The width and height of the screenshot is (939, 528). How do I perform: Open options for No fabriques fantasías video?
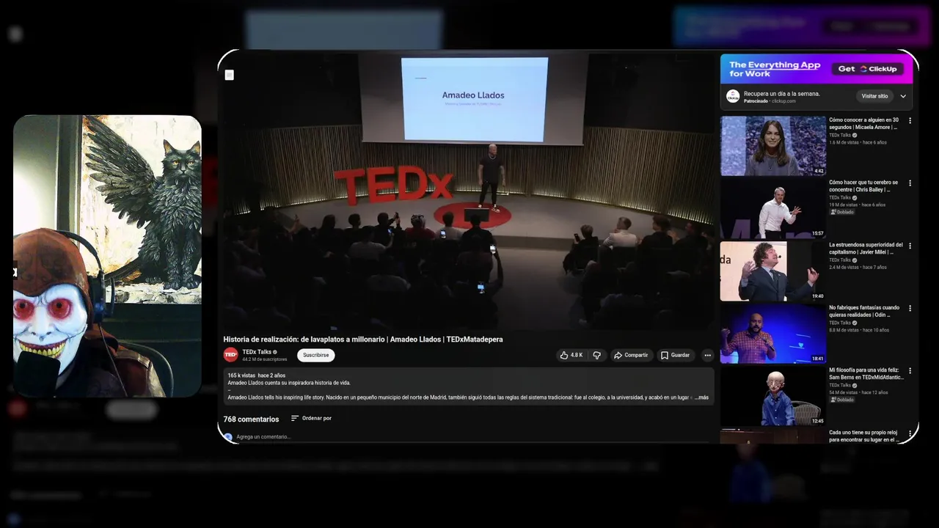[910, 308]
